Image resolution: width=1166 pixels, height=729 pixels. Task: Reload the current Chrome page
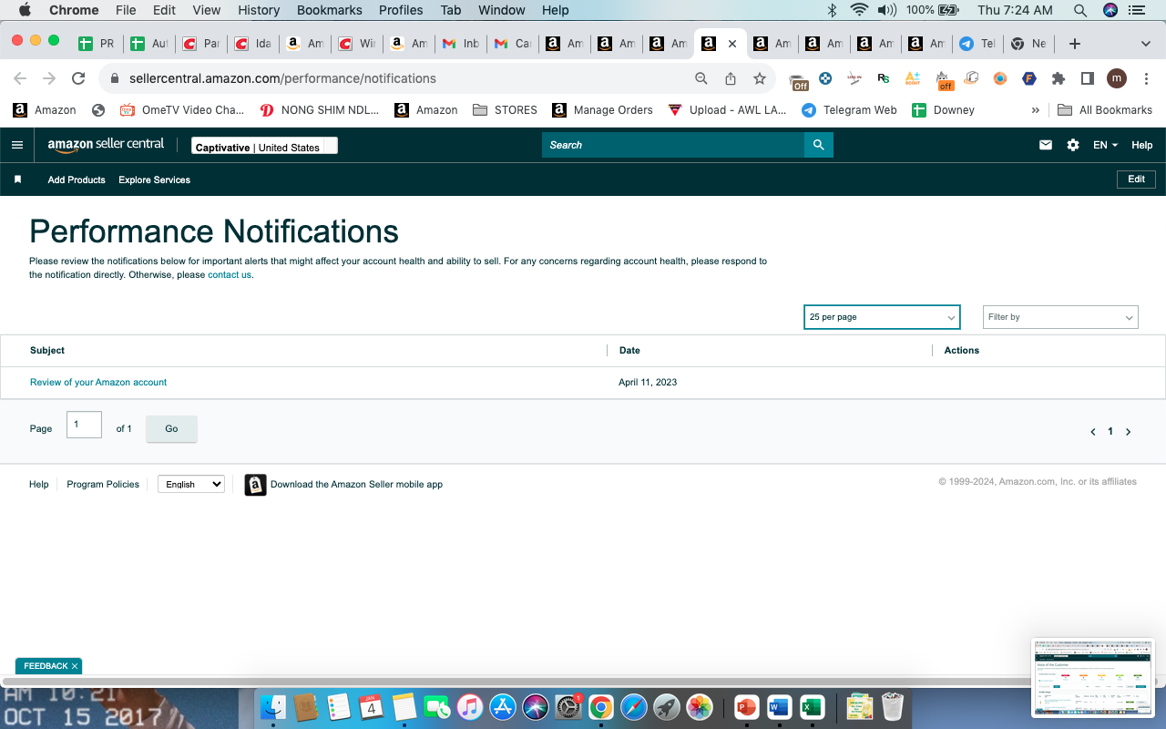point(78,78)
